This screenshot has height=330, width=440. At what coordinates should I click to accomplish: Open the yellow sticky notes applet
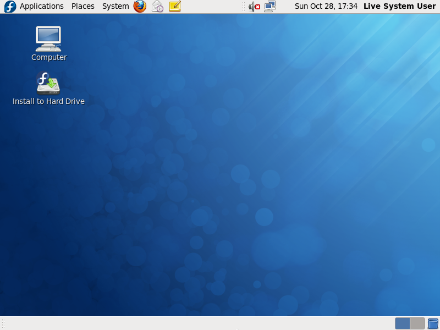(175, 7)
